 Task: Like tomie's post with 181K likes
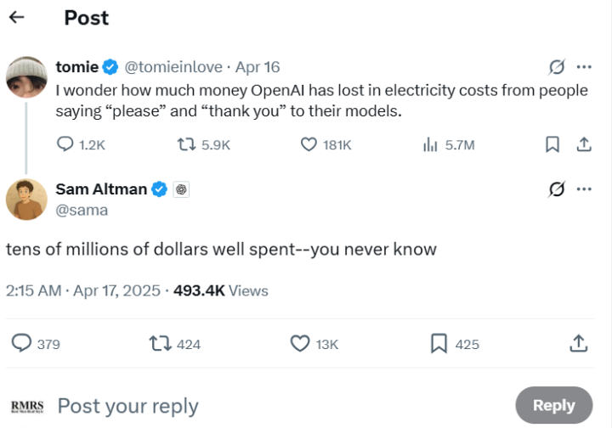click(x=309, y=145)
